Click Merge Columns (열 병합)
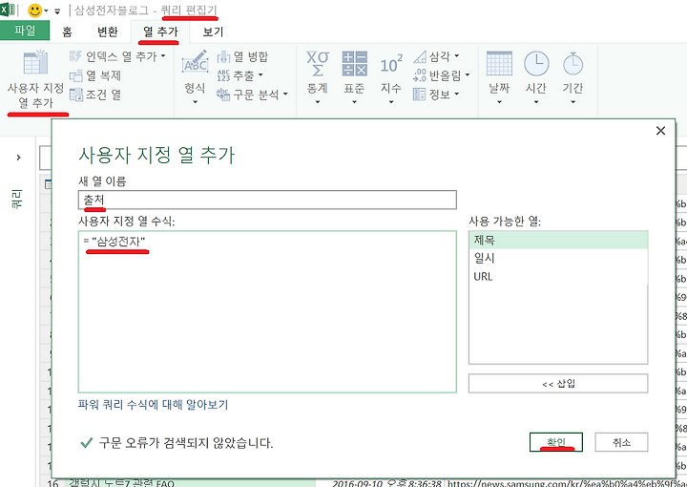 point(242,56)
